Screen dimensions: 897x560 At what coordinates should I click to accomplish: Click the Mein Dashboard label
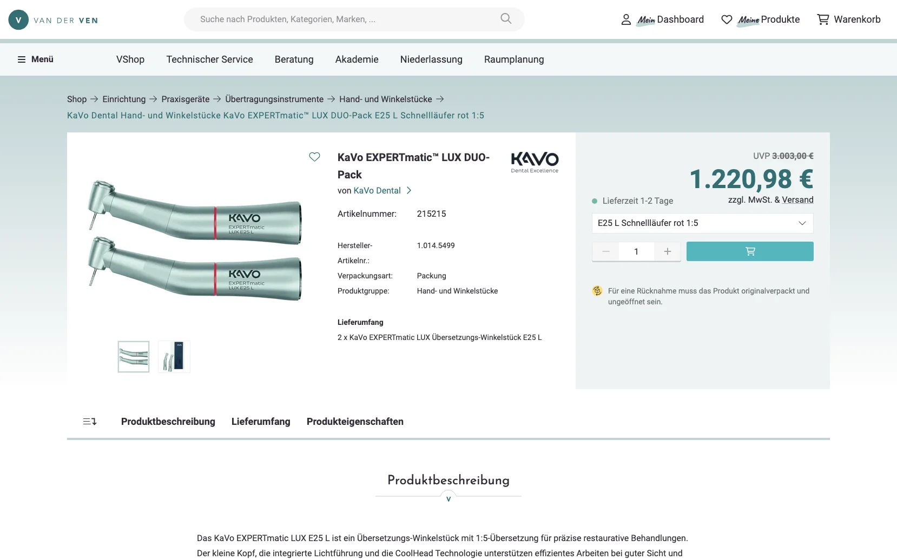pyautogui.click(x=671, y=19)
